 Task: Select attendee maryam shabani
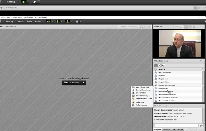click(x=178, y=82)
